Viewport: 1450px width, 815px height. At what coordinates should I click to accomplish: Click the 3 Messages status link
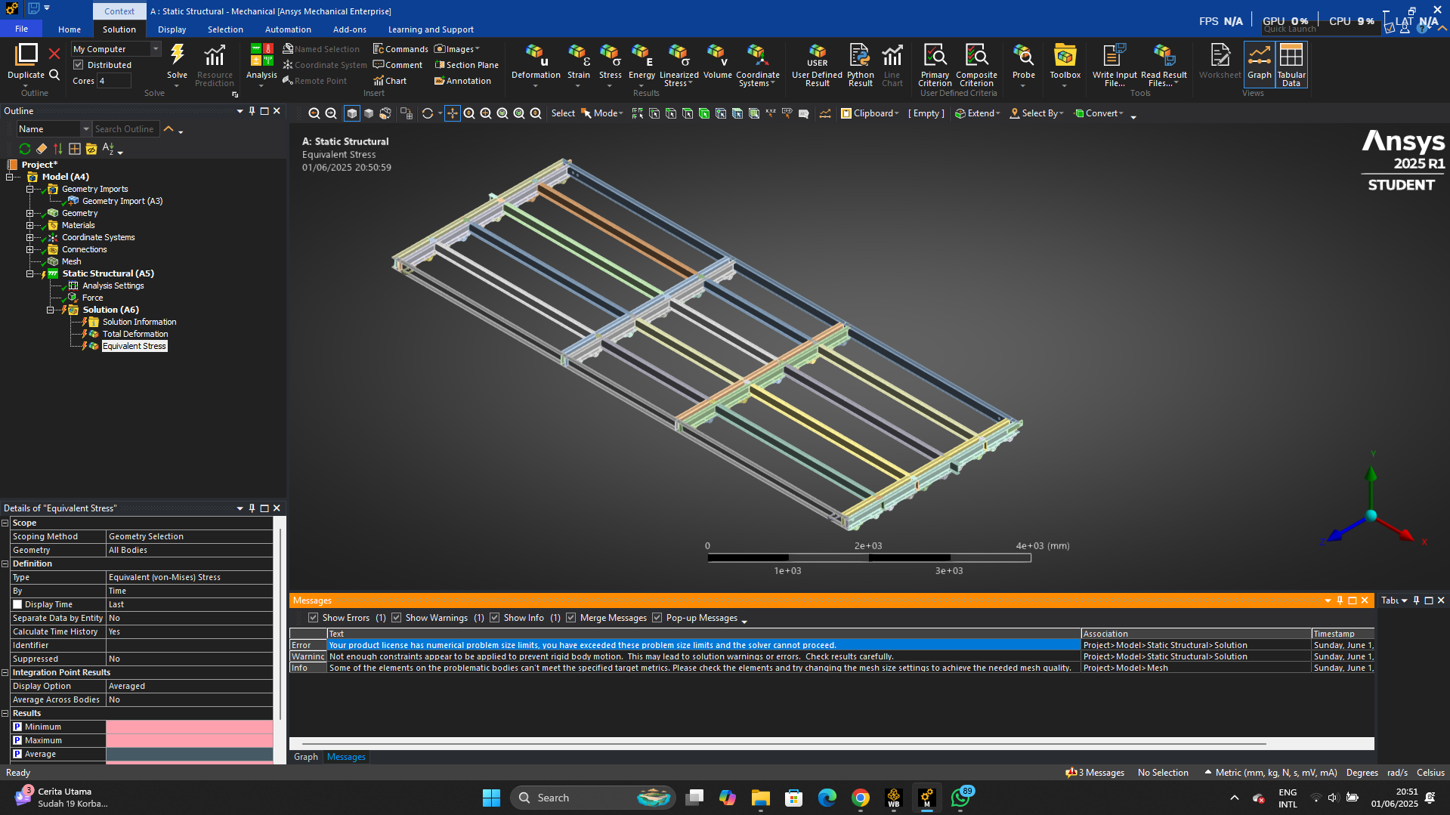click(1095, 773)
